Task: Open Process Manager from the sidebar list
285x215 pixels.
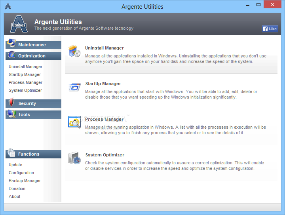Action: point(25,82)
